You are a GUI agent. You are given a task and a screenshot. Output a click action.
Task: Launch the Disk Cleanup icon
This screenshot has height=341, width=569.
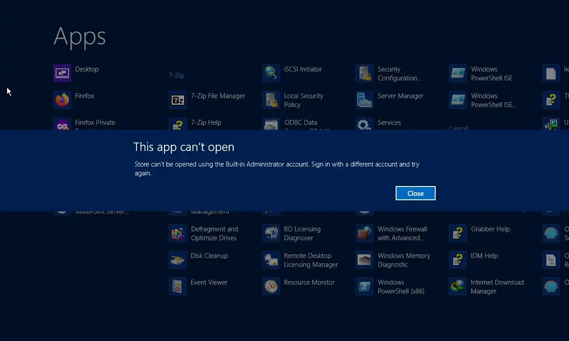coord(178,260)
